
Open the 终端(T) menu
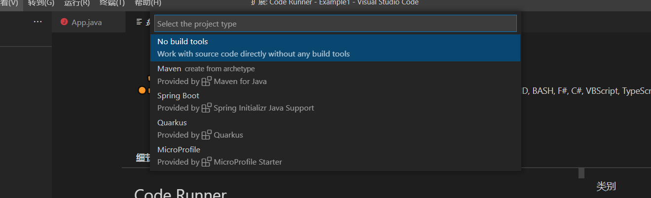point(112,3)
